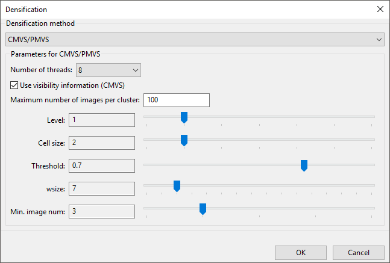Close the Densification dialog window
The width and height of the screenshot is (390, 263).
(x=379, y=9)
